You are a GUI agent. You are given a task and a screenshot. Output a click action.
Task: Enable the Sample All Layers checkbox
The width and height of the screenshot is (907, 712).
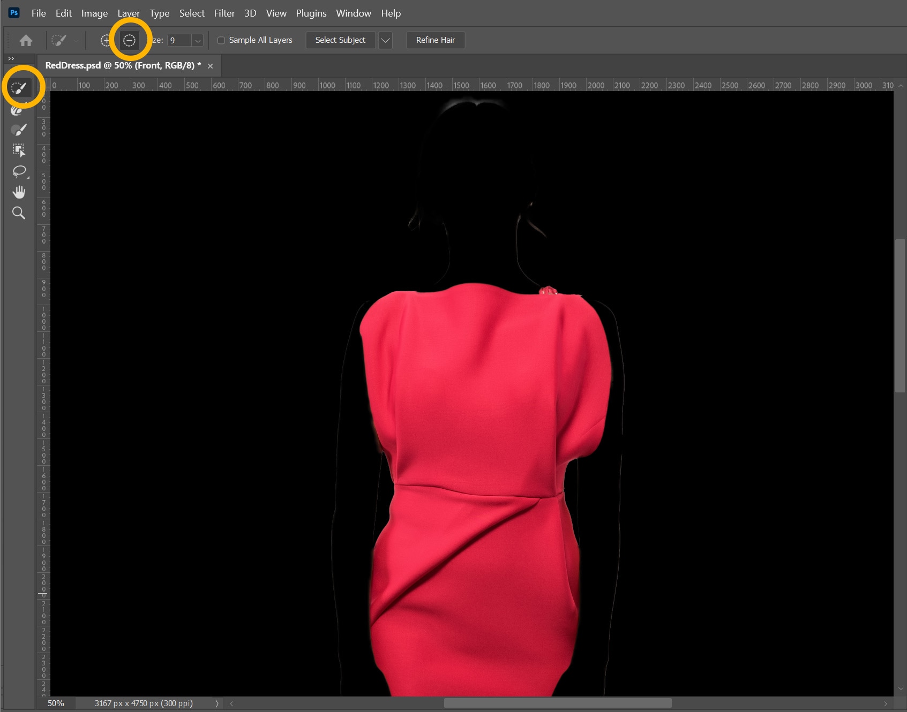(221, 40)
